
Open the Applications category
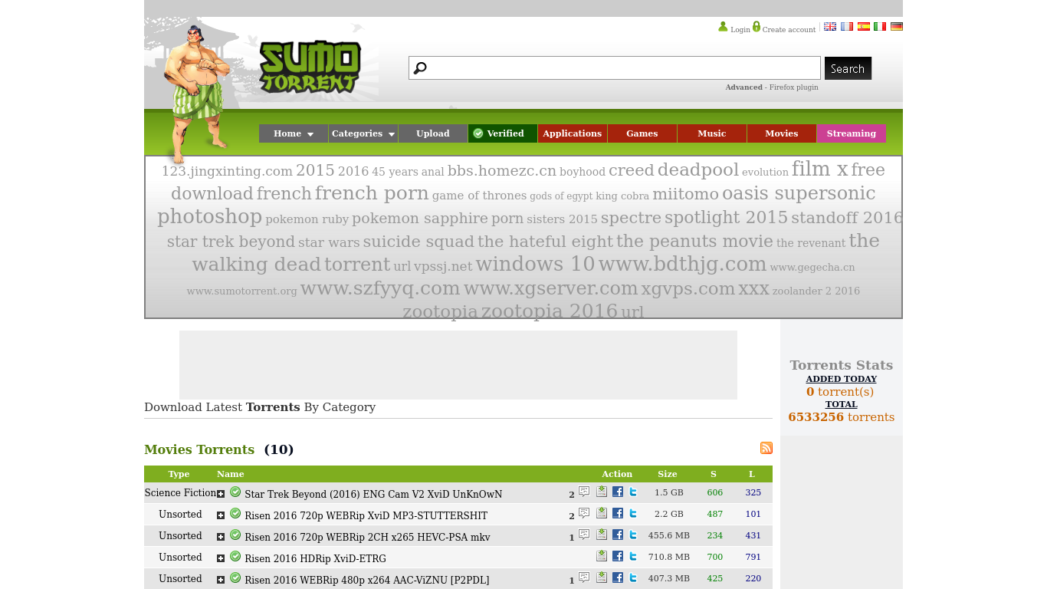[x=573, y=133]
